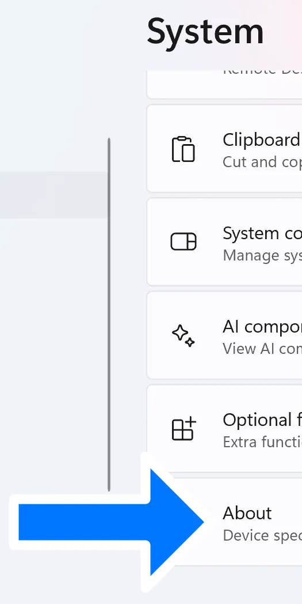Click the Cut and cop description under Clipboard
302x604 pixels.
pyautogui.click(x=262, y=162)
